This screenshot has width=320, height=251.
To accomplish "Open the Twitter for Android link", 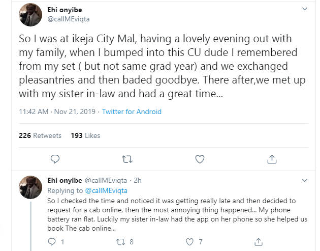I will pos(132,111).
